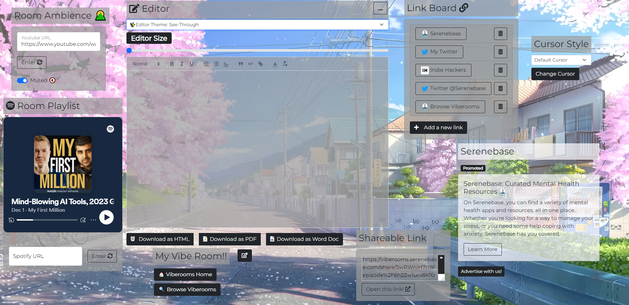Image resolution: width=629 pixels, height=305 pixels.
Task: Open this link! button for share
Action: [388, 289]
